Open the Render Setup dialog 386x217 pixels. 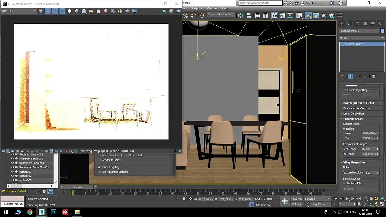tap(308, 16)
